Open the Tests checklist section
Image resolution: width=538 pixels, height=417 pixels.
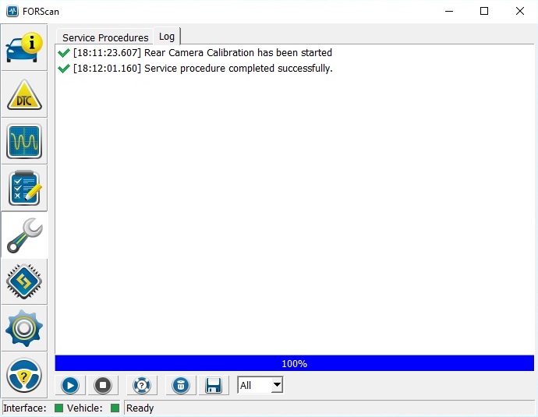[24, 188]
